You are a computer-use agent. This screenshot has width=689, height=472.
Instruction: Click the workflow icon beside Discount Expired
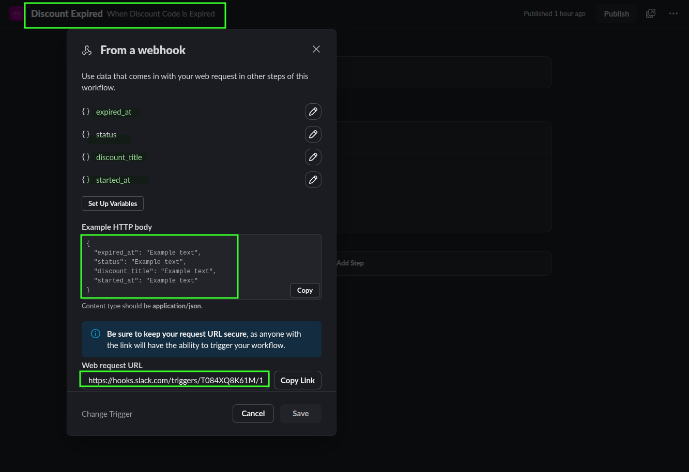click(x=16, y=13)
